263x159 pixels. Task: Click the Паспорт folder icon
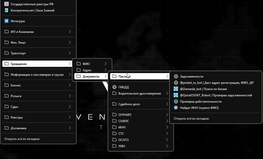pos(114,76)
